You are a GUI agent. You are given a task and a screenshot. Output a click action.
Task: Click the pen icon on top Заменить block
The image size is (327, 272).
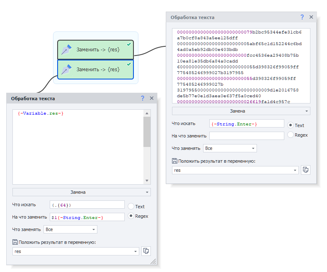pos(67,50)
